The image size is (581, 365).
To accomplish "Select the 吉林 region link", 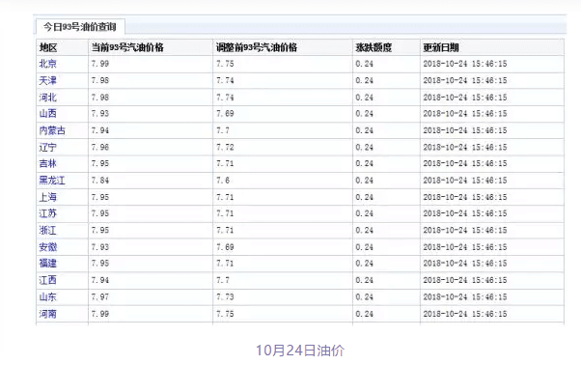I will pyautogui.click(x=48, y=163).
